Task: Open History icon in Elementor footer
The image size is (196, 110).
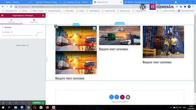Action: click(x=16, y=103)
